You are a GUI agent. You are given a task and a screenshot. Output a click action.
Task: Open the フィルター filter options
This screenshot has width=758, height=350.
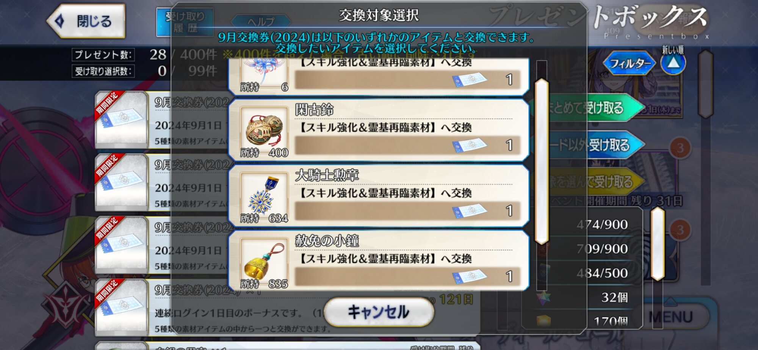coord(630,63)
